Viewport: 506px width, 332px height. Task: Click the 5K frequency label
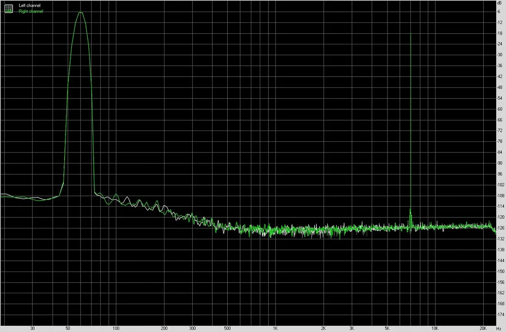pos(387,328)
